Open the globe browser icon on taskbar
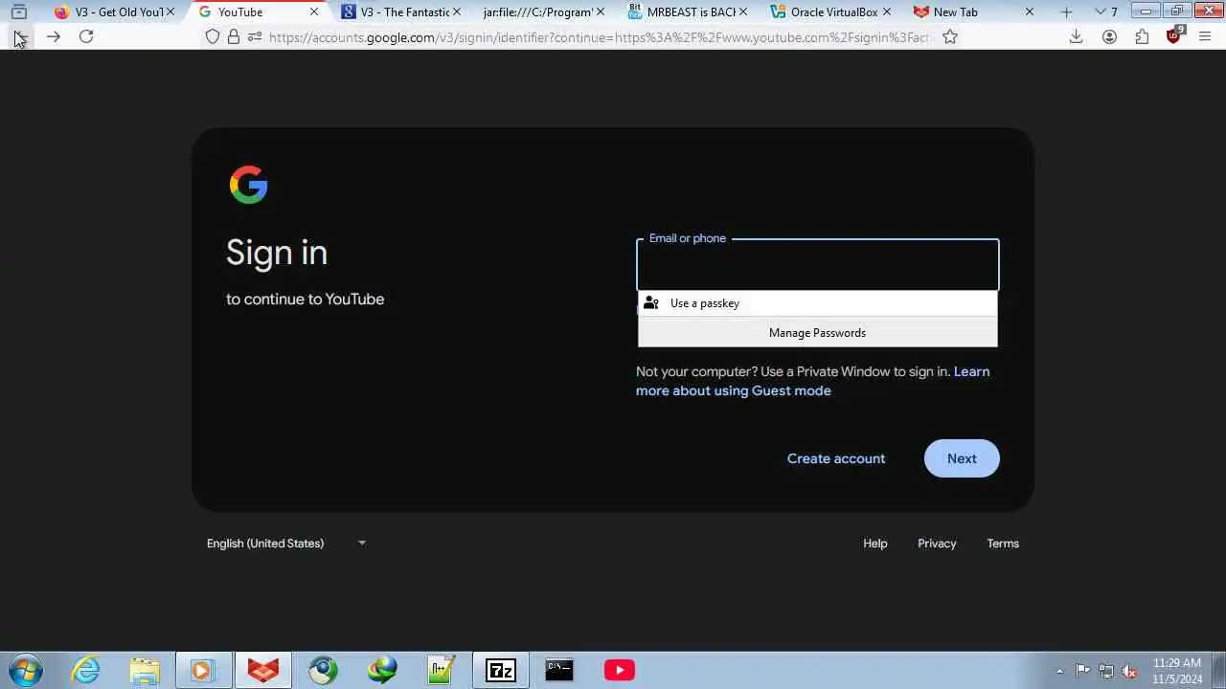The height and width of the screenshot is (689, 1226). (x=323, y=671)
